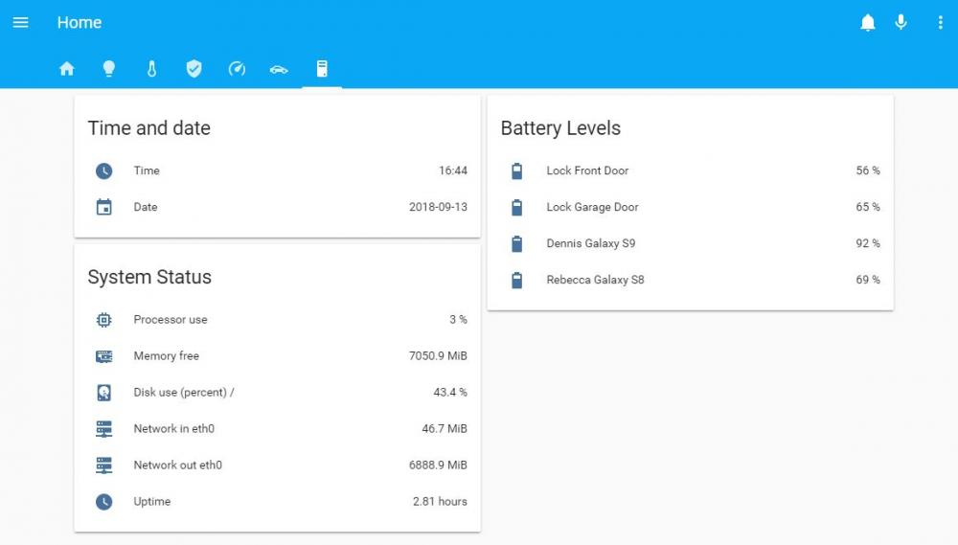The width and height of the screenshot is (958, 545).
Task: Open the notifications bell
Action: click(x=867, y=22)
